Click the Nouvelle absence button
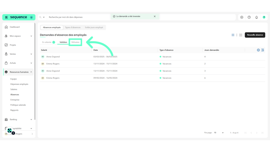Image resolution: width=270 pixels, height=152 pixels. pos(255,35)
